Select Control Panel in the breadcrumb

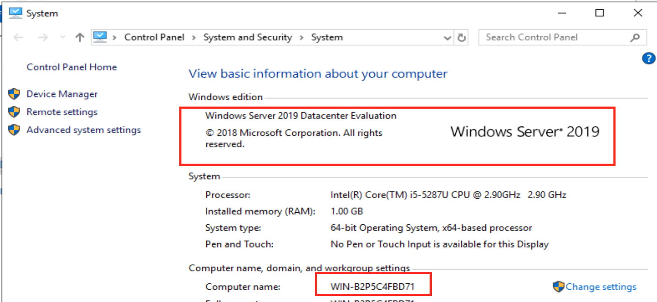[154, 38]
